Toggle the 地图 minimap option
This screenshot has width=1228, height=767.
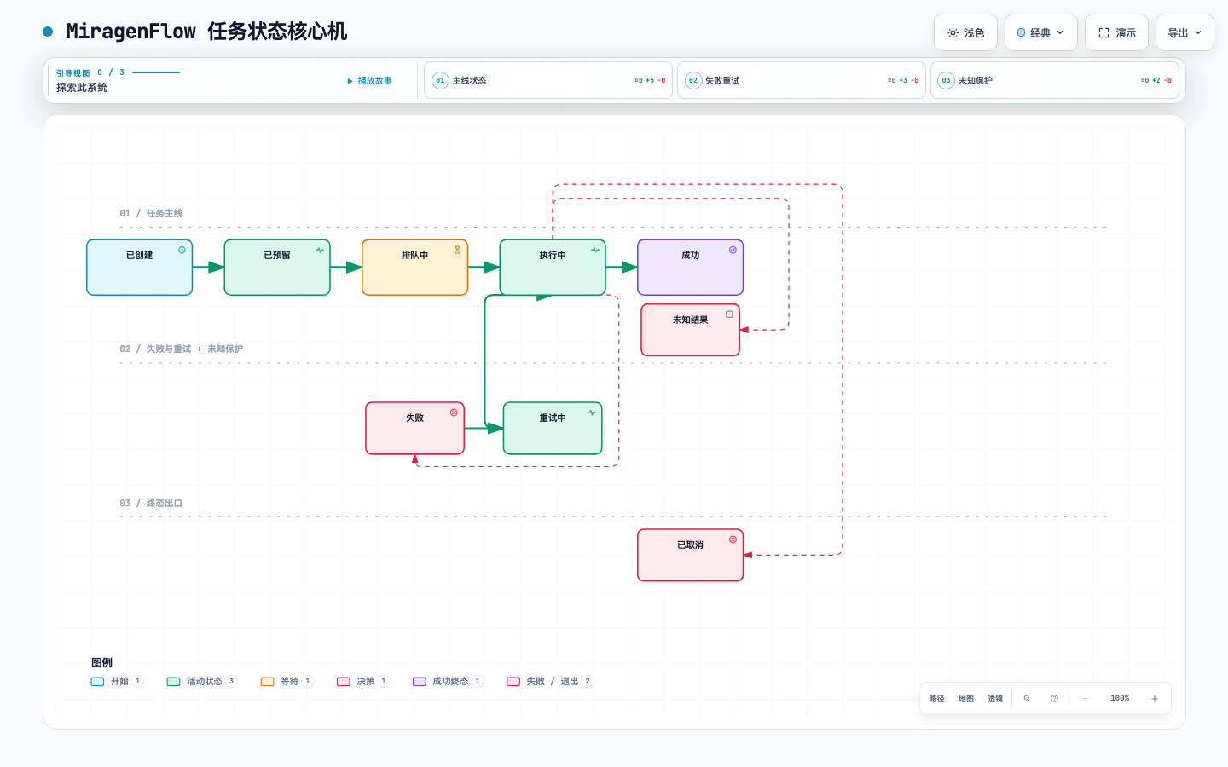(x=966, y=699)
